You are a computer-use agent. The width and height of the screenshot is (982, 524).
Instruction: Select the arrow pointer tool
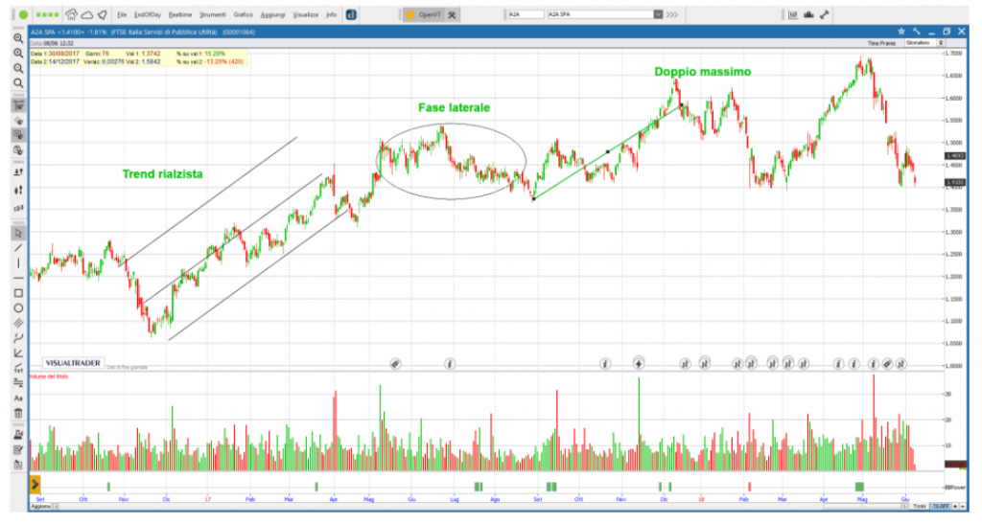click(18, 233)
